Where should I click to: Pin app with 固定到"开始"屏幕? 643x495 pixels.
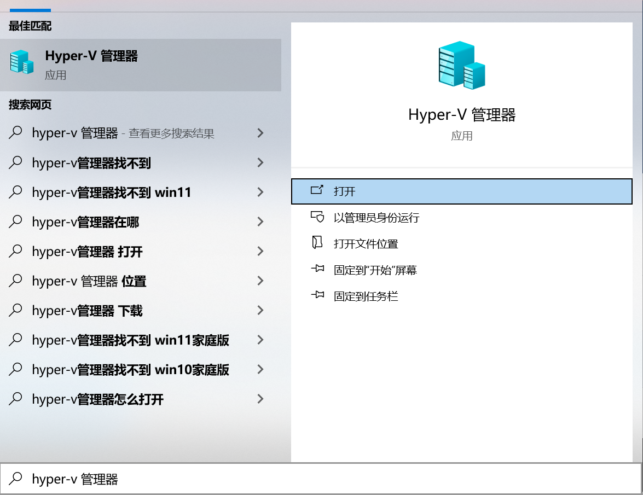[x=462, y=270]
